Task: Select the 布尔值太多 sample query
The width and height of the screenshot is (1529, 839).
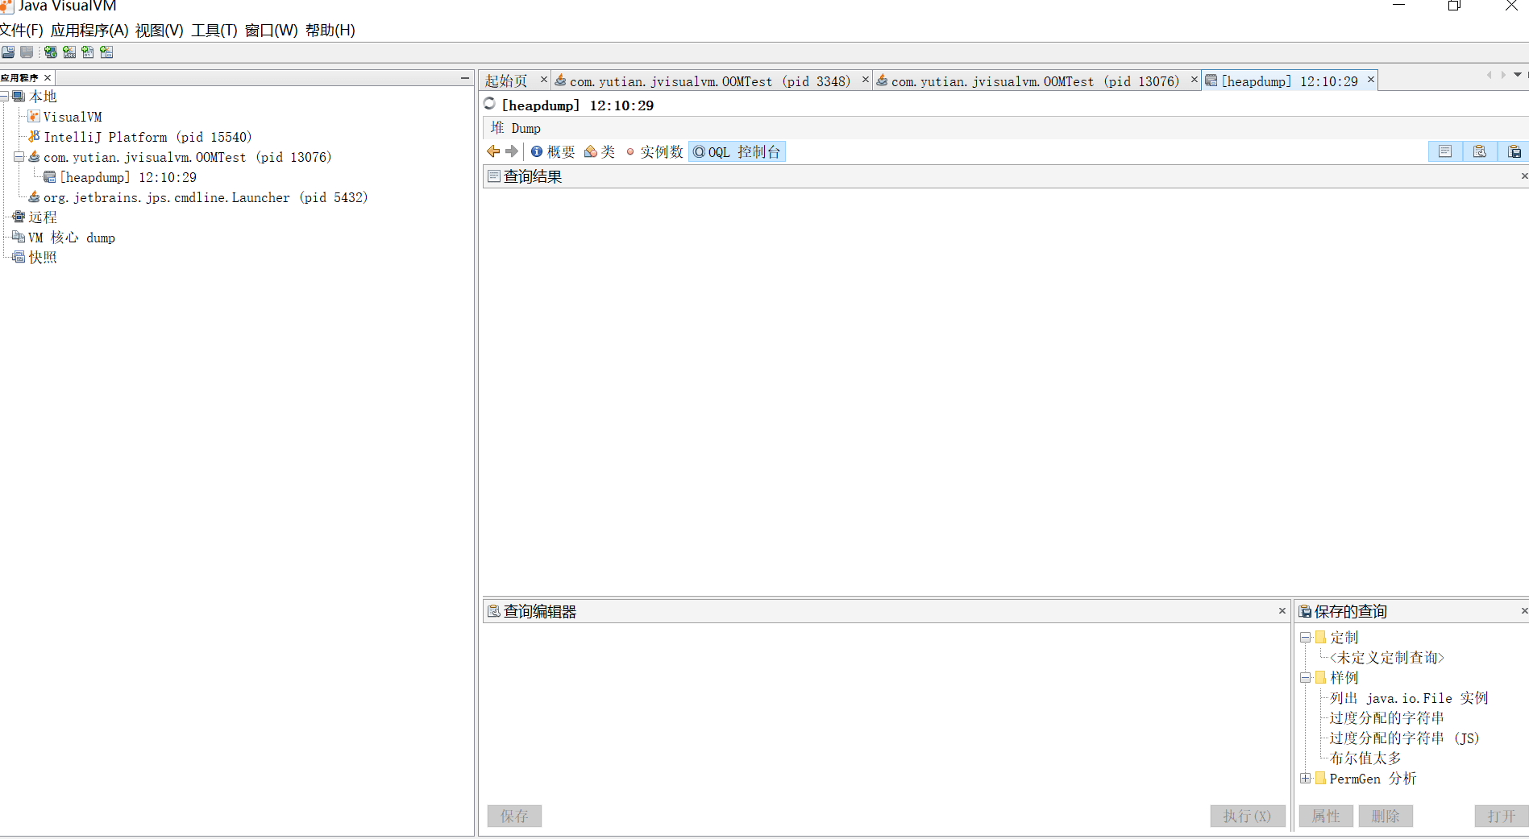Action: click(x=1365, y=758)
